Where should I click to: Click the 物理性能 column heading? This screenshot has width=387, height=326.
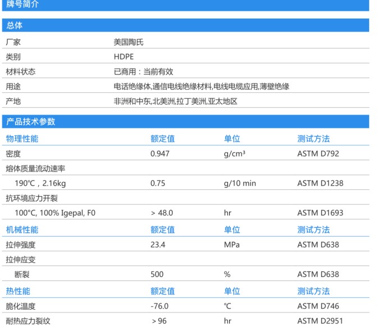[22, 139]
